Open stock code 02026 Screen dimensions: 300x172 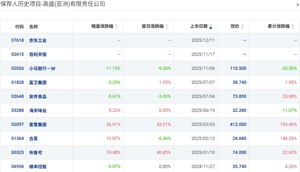tap(17, 68)
